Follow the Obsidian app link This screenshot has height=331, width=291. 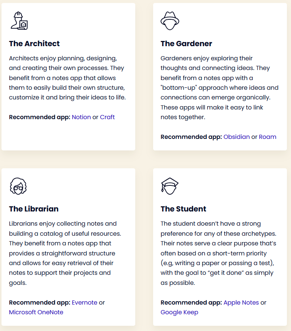pyautogui.click(x=237, y=137)
